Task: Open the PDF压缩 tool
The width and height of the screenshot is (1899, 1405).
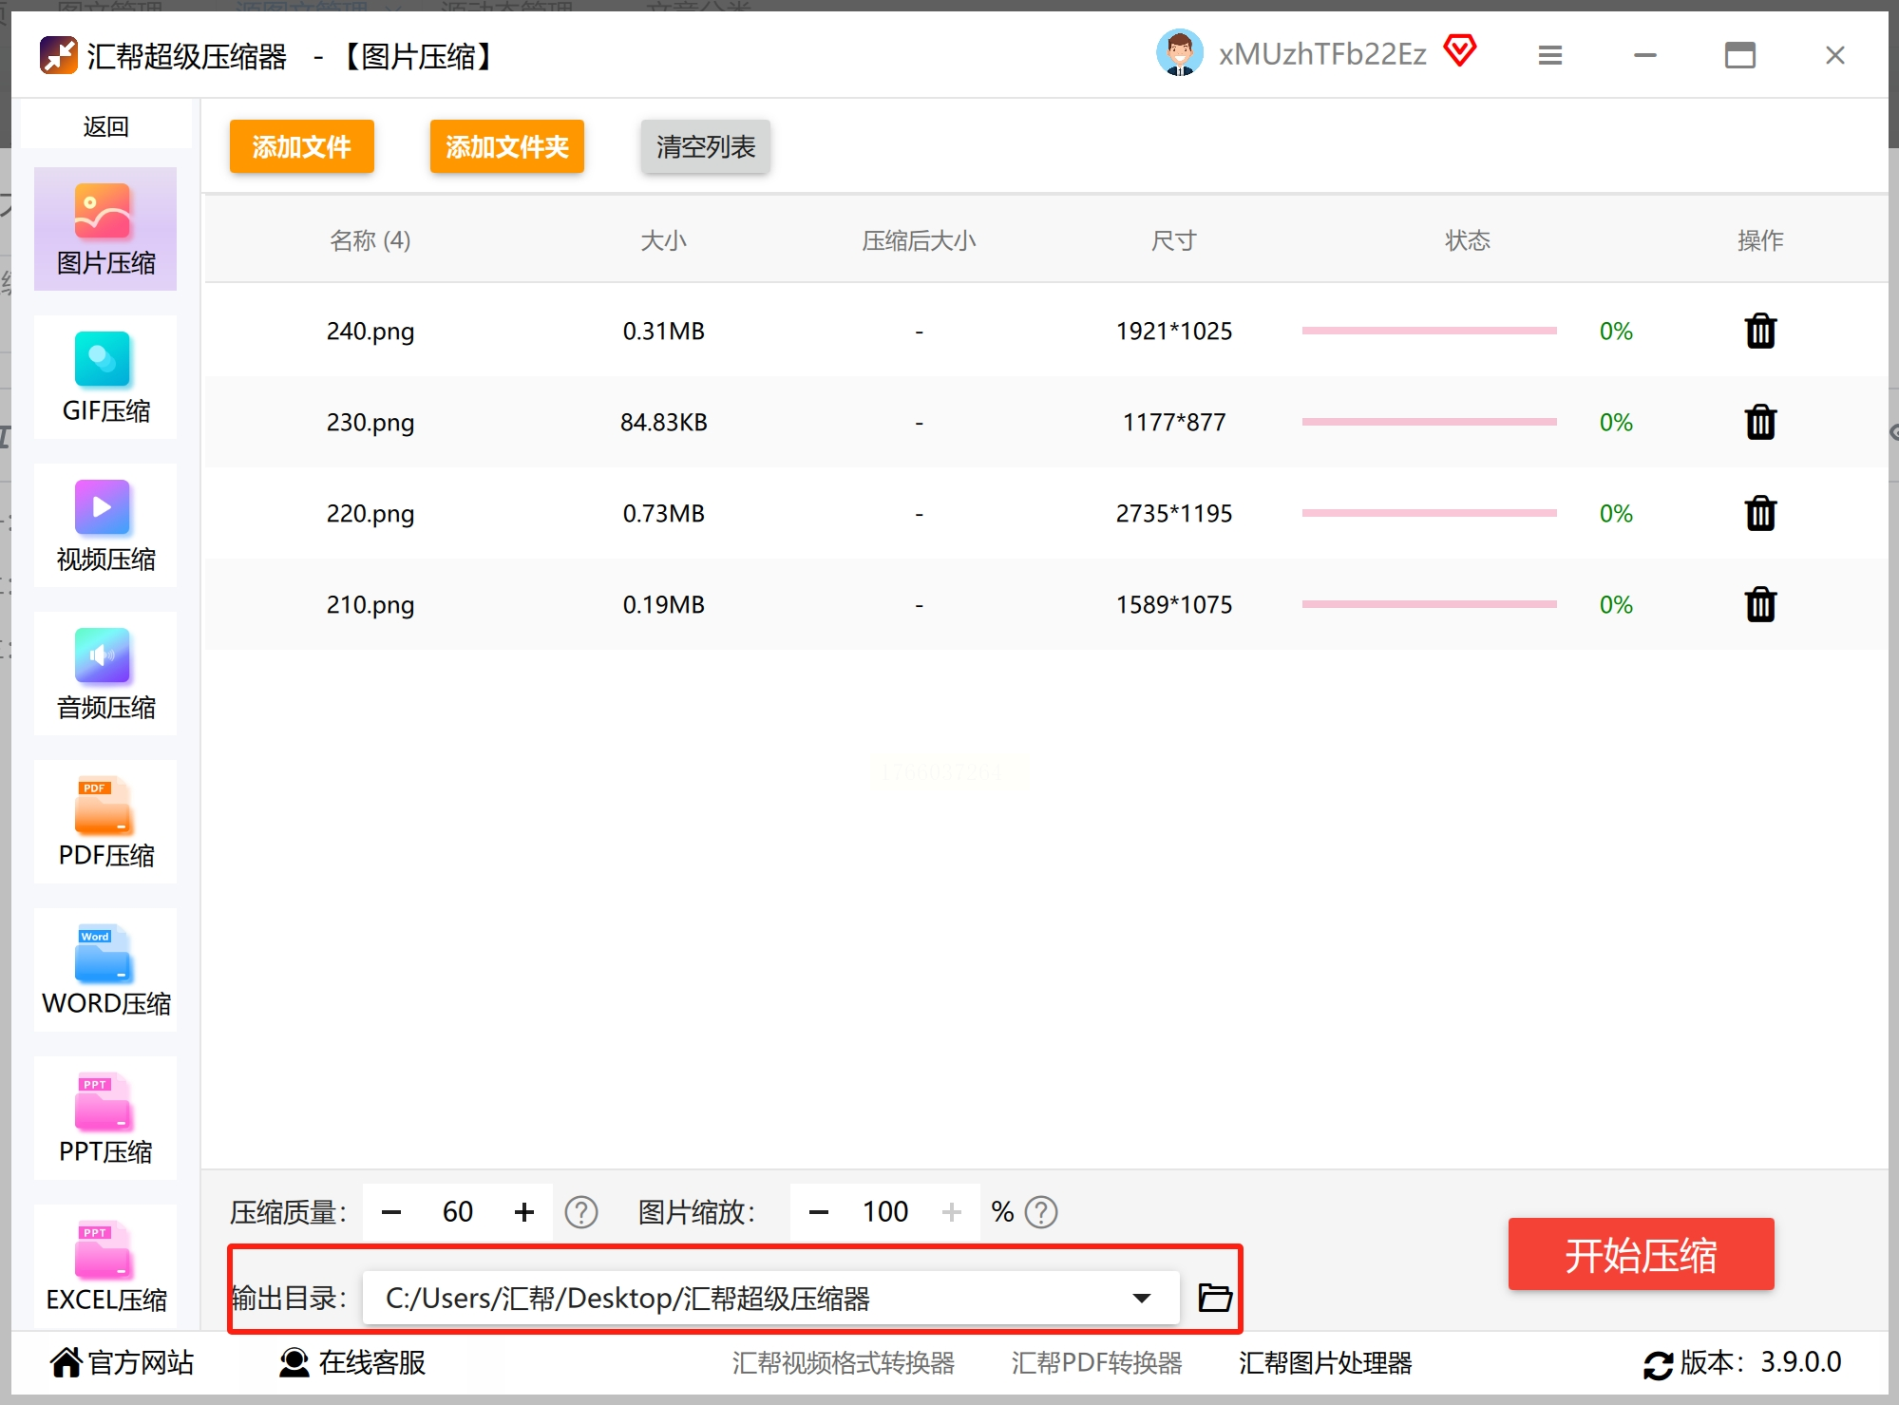Action: pos(105,823)
